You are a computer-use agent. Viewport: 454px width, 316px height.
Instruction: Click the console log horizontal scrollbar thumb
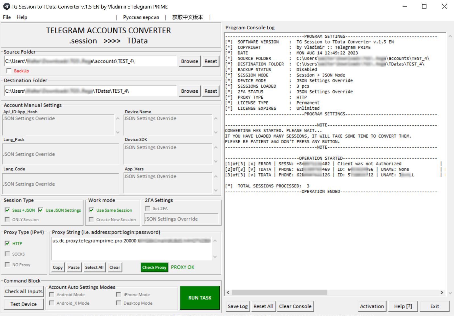pos(279,292)
